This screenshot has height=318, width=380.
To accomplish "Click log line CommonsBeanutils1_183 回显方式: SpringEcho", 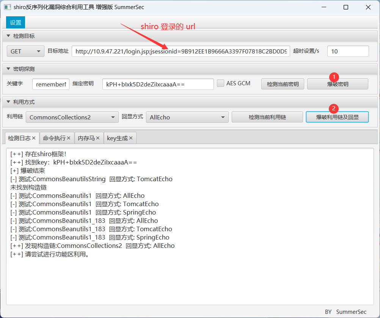I will [90, 237].
